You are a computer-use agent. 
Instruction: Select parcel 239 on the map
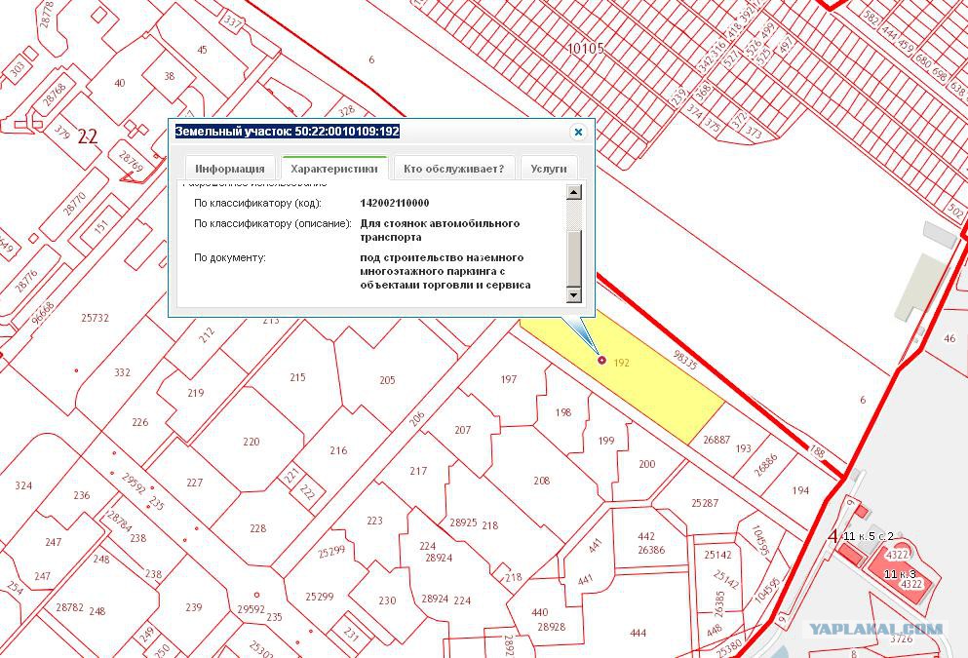(194, 607)
